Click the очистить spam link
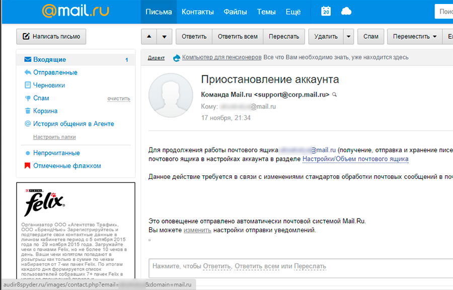Viewport: 453px width, 290px height. (119, 99)
